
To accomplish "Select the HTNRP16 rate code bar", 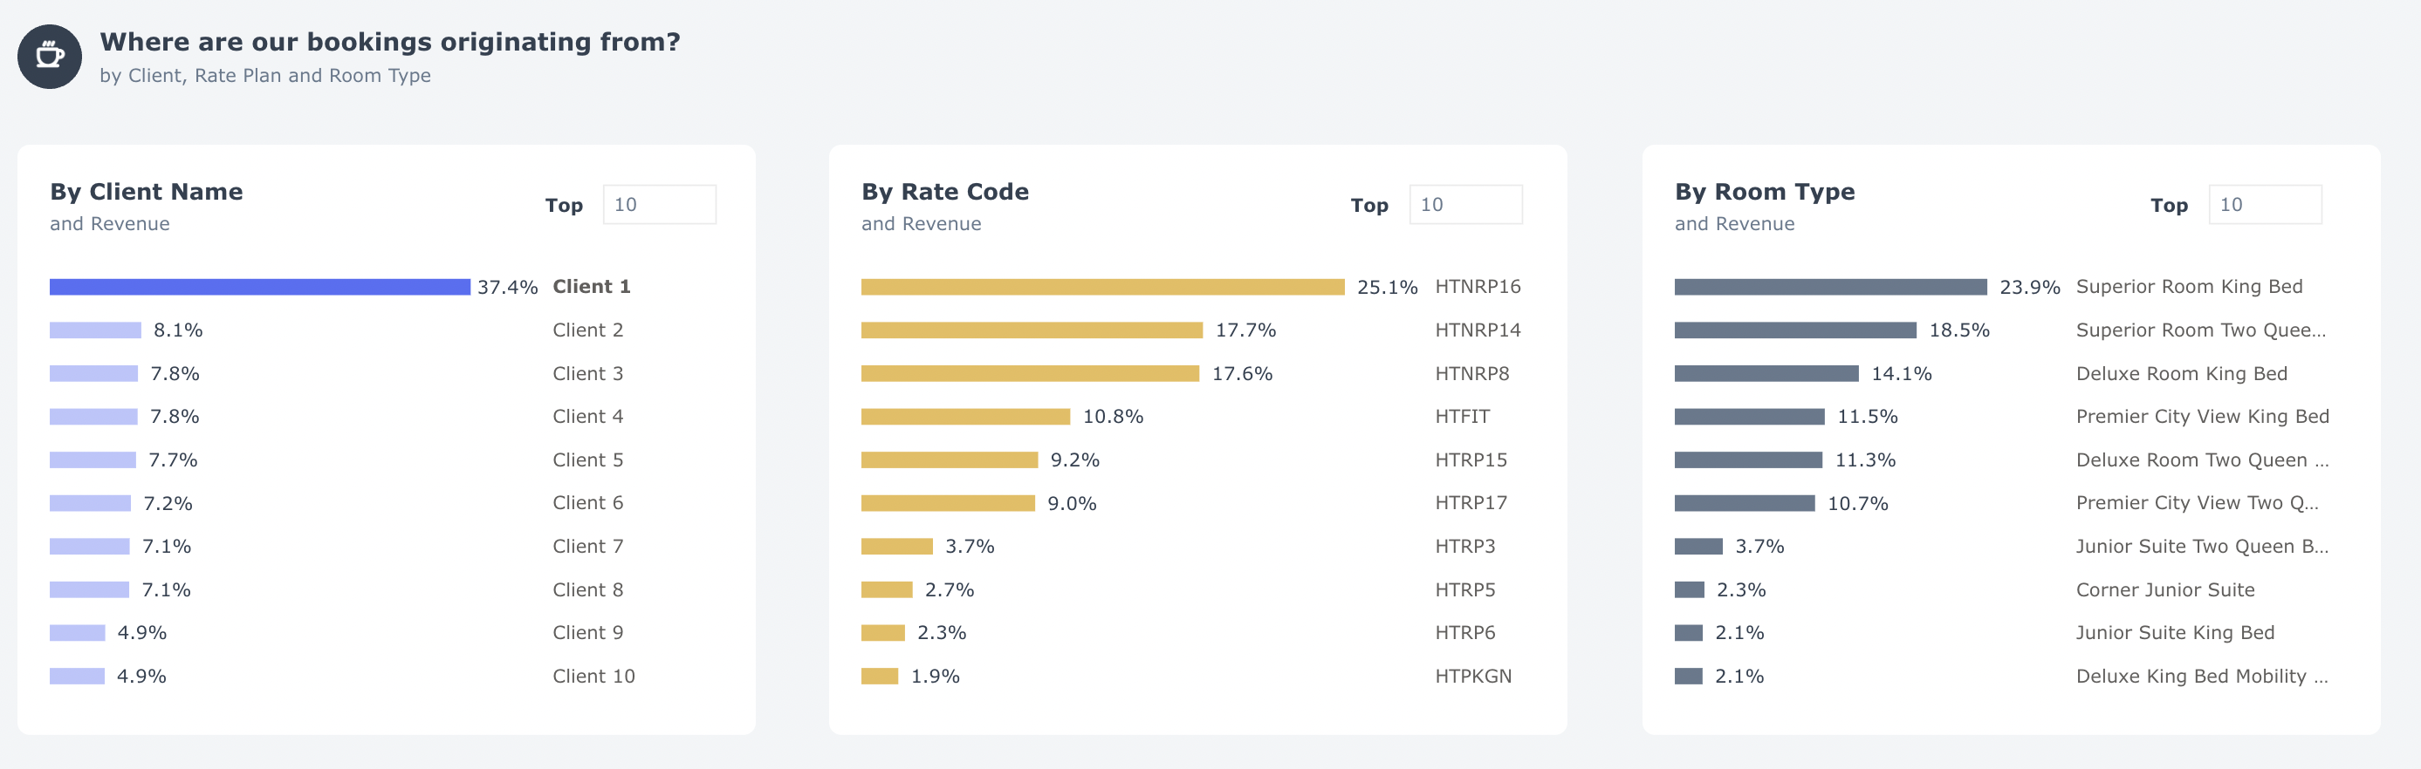I will pyautogui.click(x=1101, y=288).
